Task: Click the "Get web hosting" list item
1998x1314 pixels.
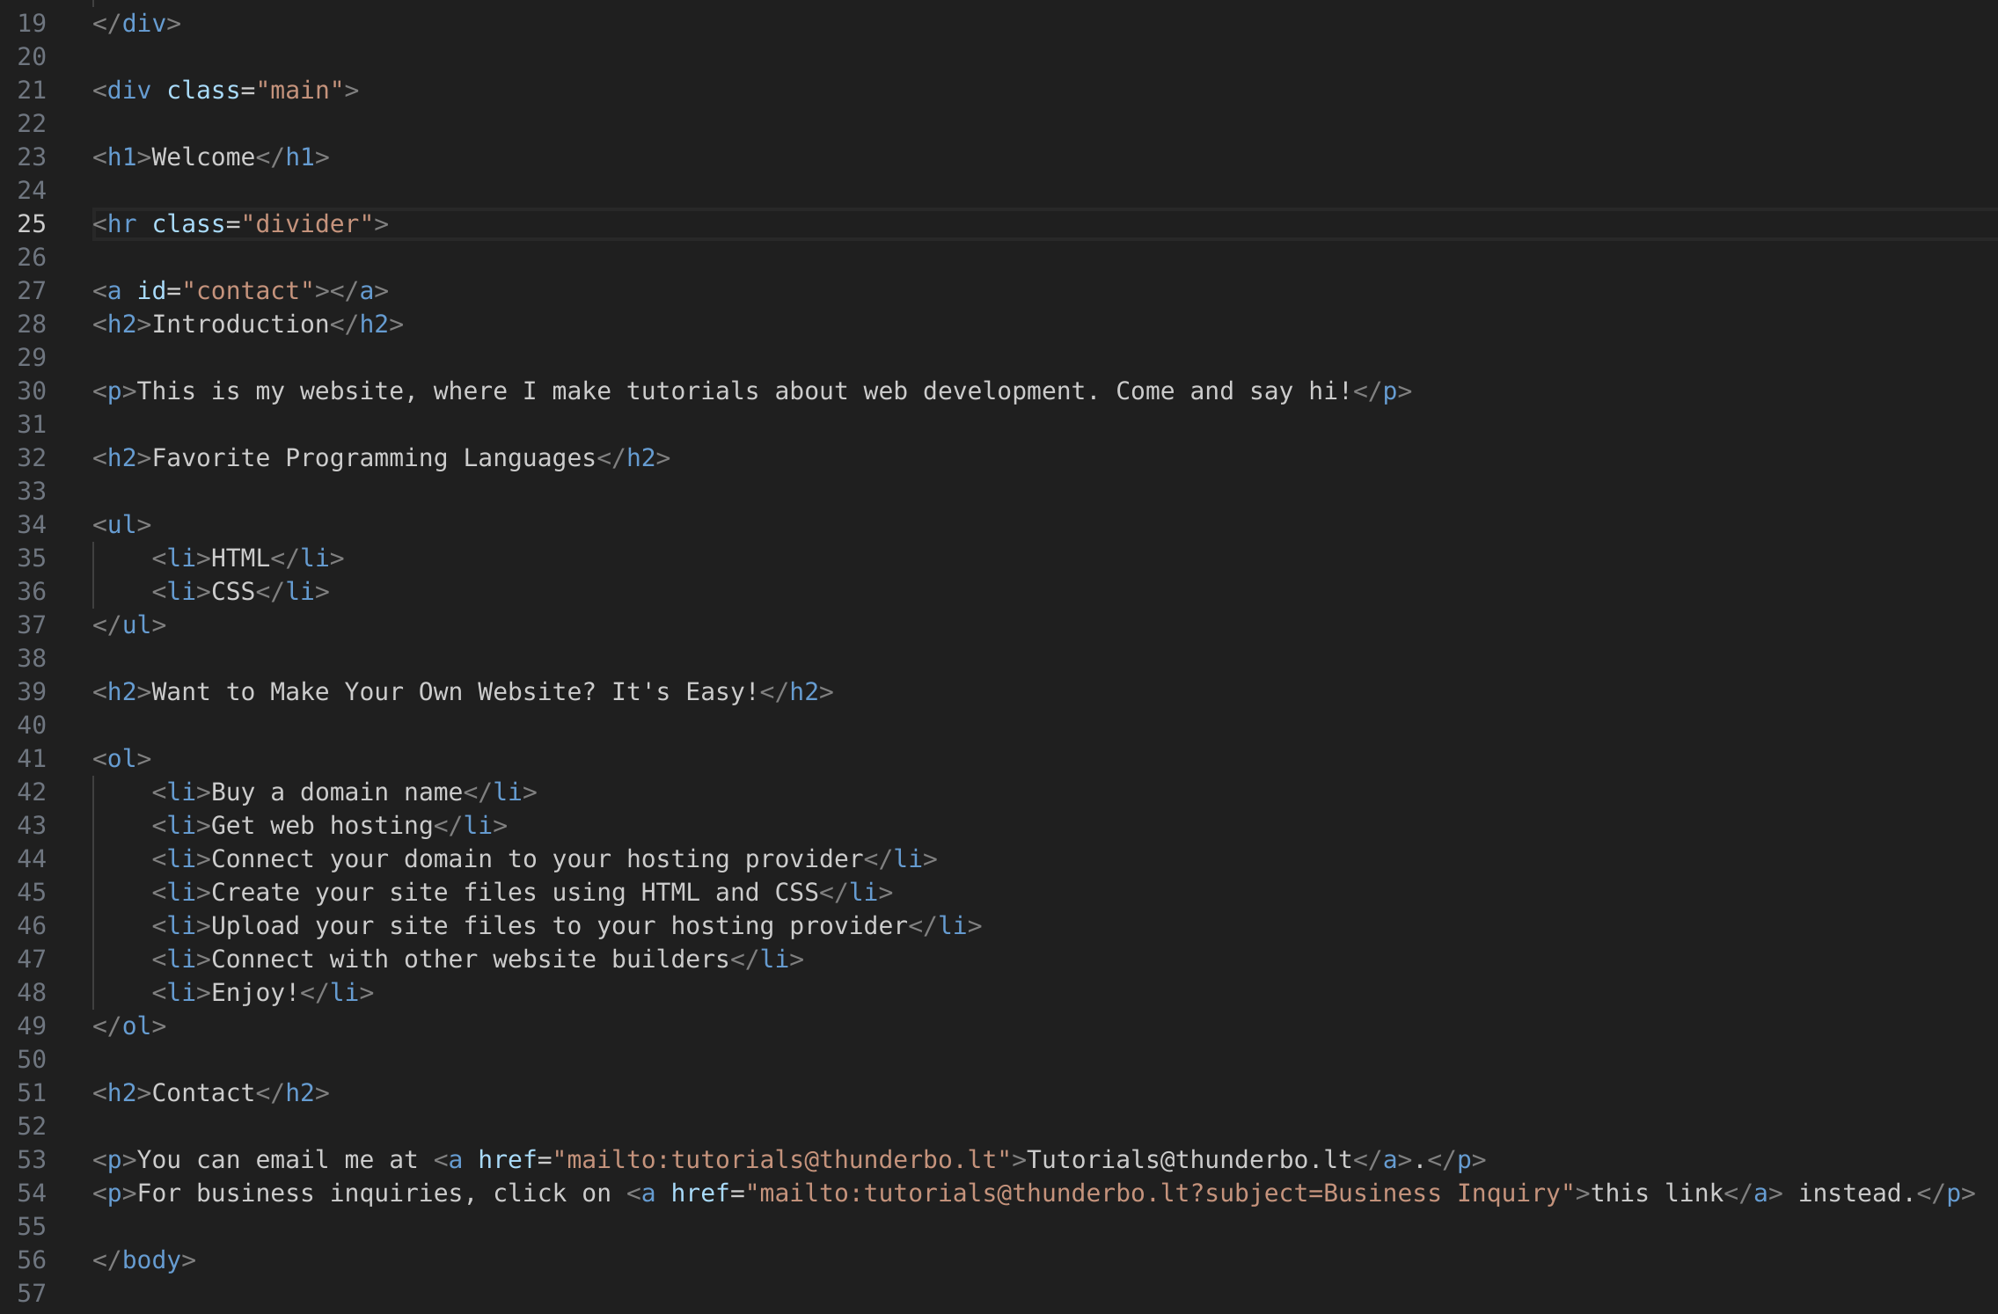Action: [322, 825]
